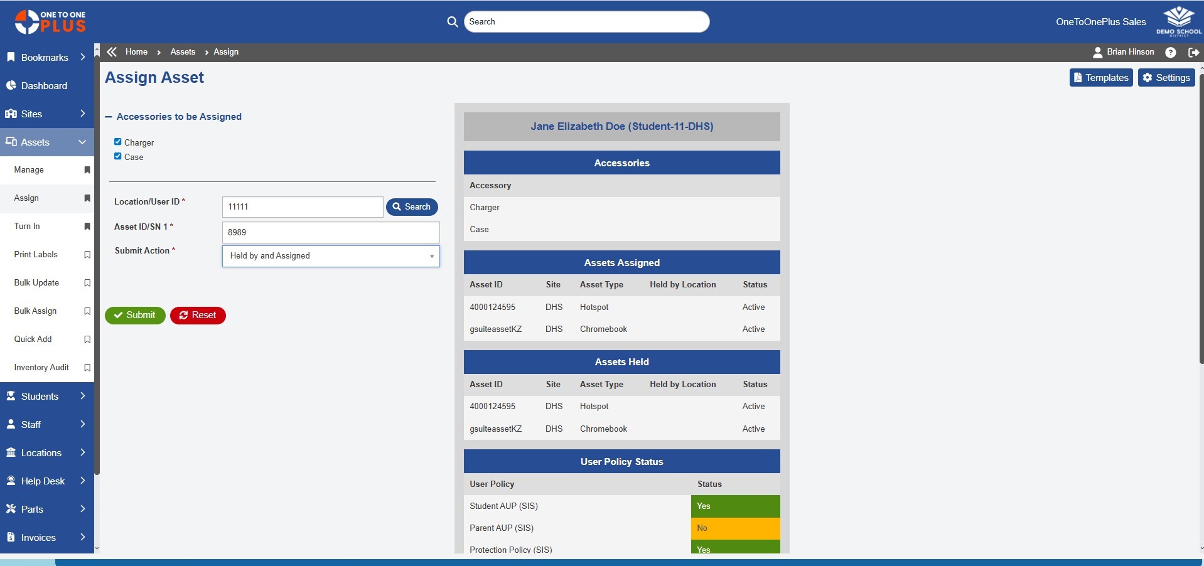
Task: Click inside the Asset ID/SN 1 field
Action: (x=330, y=232)
